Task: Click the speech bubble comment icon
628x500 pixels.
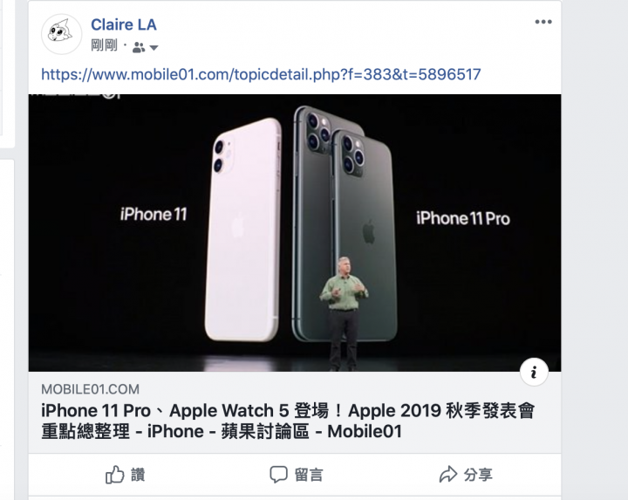Action: tap(278, 475)
